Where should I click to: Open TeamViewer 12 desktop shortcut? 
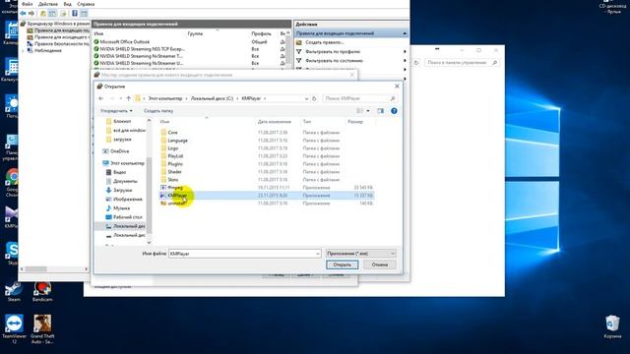(x=14, y=329)
